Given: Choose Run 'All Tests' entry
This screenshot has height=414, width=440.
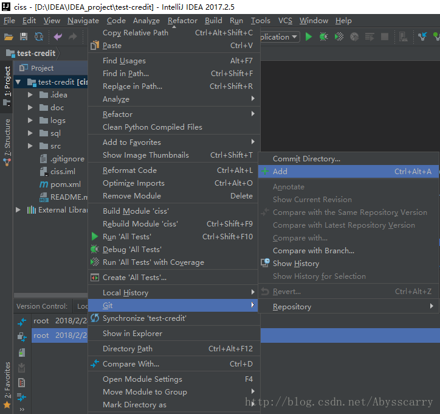Looking at the screenshot, I should 173,237.
